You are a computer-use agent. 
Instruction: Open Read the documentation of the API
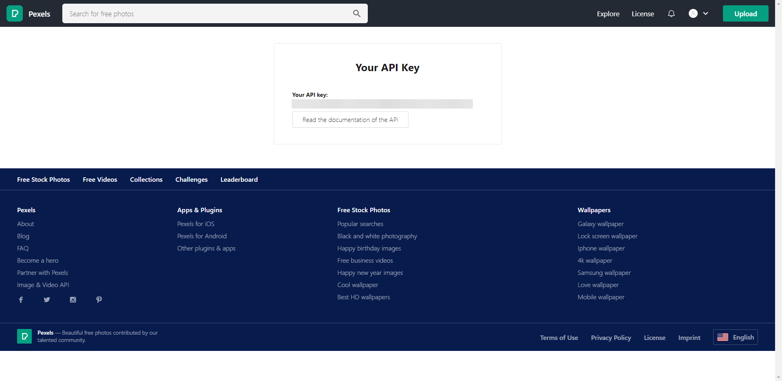pos(350,120)
